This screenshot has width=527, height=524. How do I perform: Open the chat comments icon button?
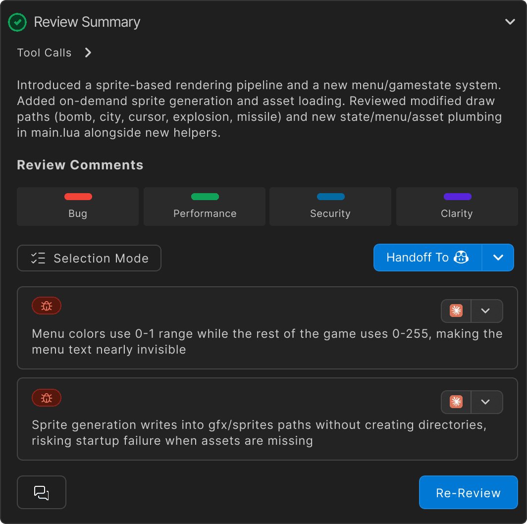click(x=42, y=492)
